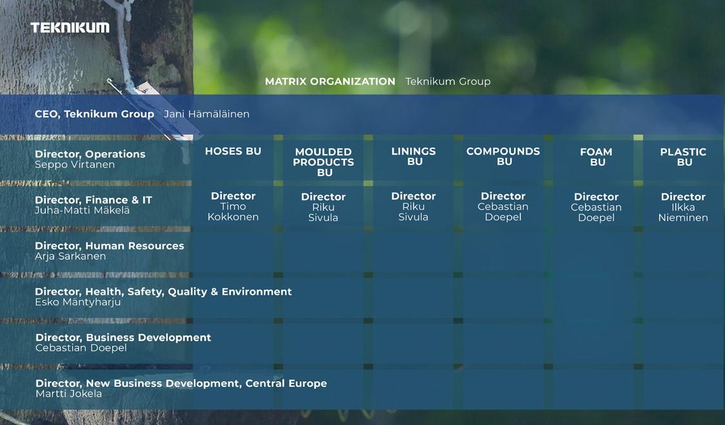Screen dimensions: 725x425
Task: Click the HOSES BU column header
Action: click(233, 151)
